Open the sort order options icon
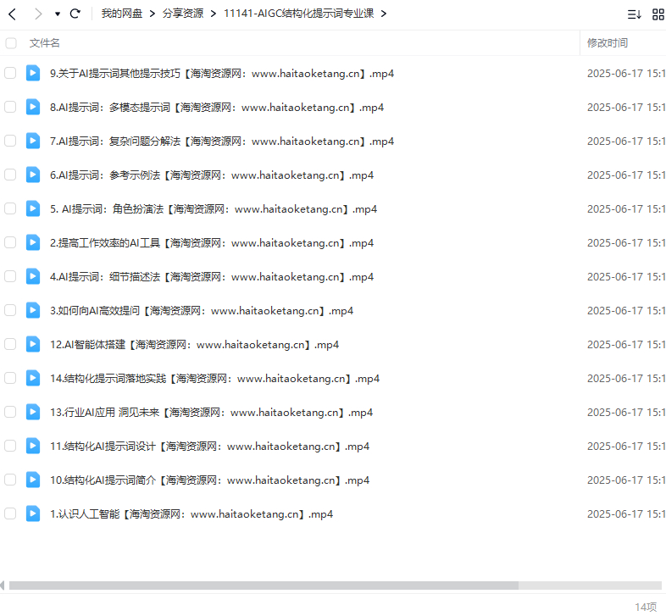 click(634, 14)
